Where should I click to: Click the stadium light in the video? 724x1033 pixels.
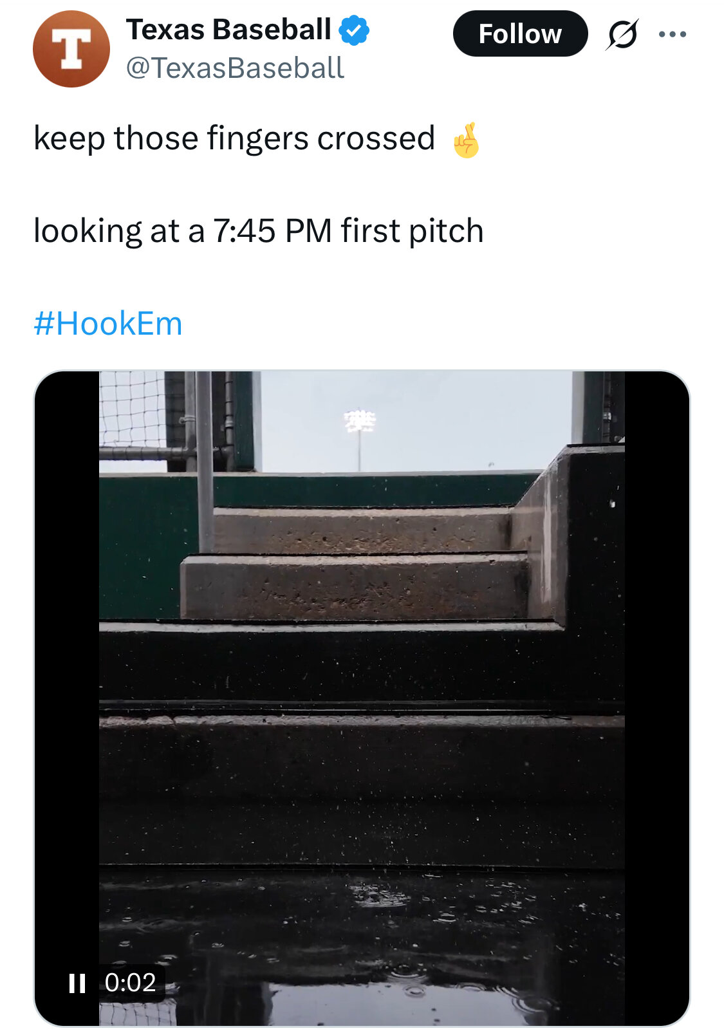click(x=360, y=422)
